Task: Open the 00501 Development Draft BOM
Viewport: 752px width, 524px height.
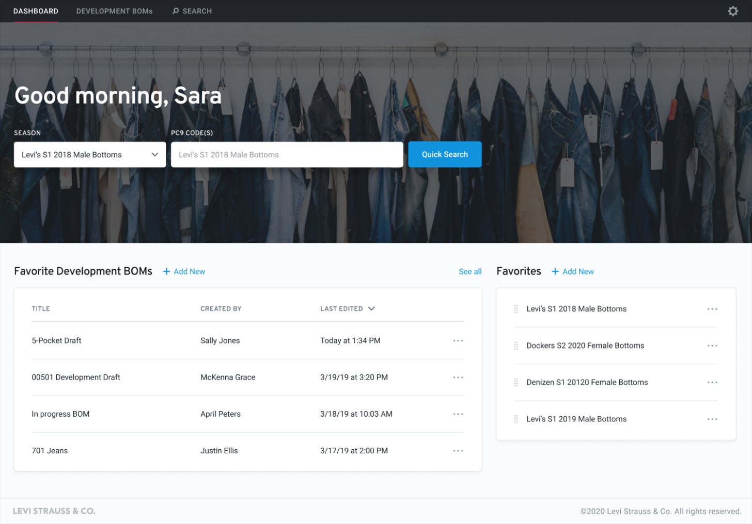Action: pyautogui.click(x=76, y=377)
